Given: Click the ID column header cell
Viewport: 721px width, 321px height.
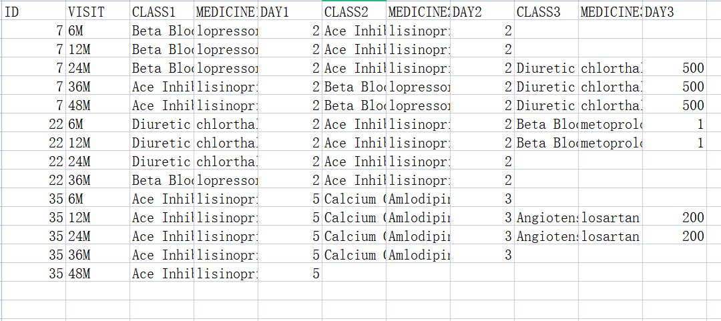Looking at the screenshot, I should 33,12.
